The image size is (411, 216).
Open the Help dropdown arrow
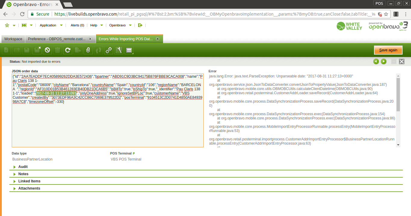coord(102,25)
